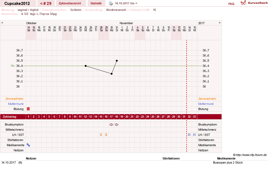Click the left Störfaktoren row label
Image resolution: width=268 pixels, height=169 pixels.
[x=15, y=140]
